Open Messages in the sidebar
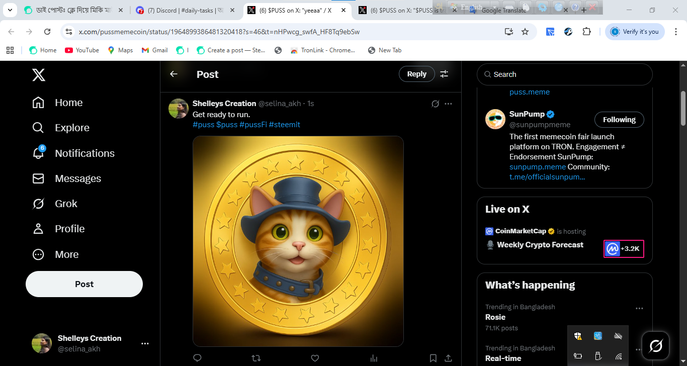Viewport: 687px width, 366px height. pos(66,178)
